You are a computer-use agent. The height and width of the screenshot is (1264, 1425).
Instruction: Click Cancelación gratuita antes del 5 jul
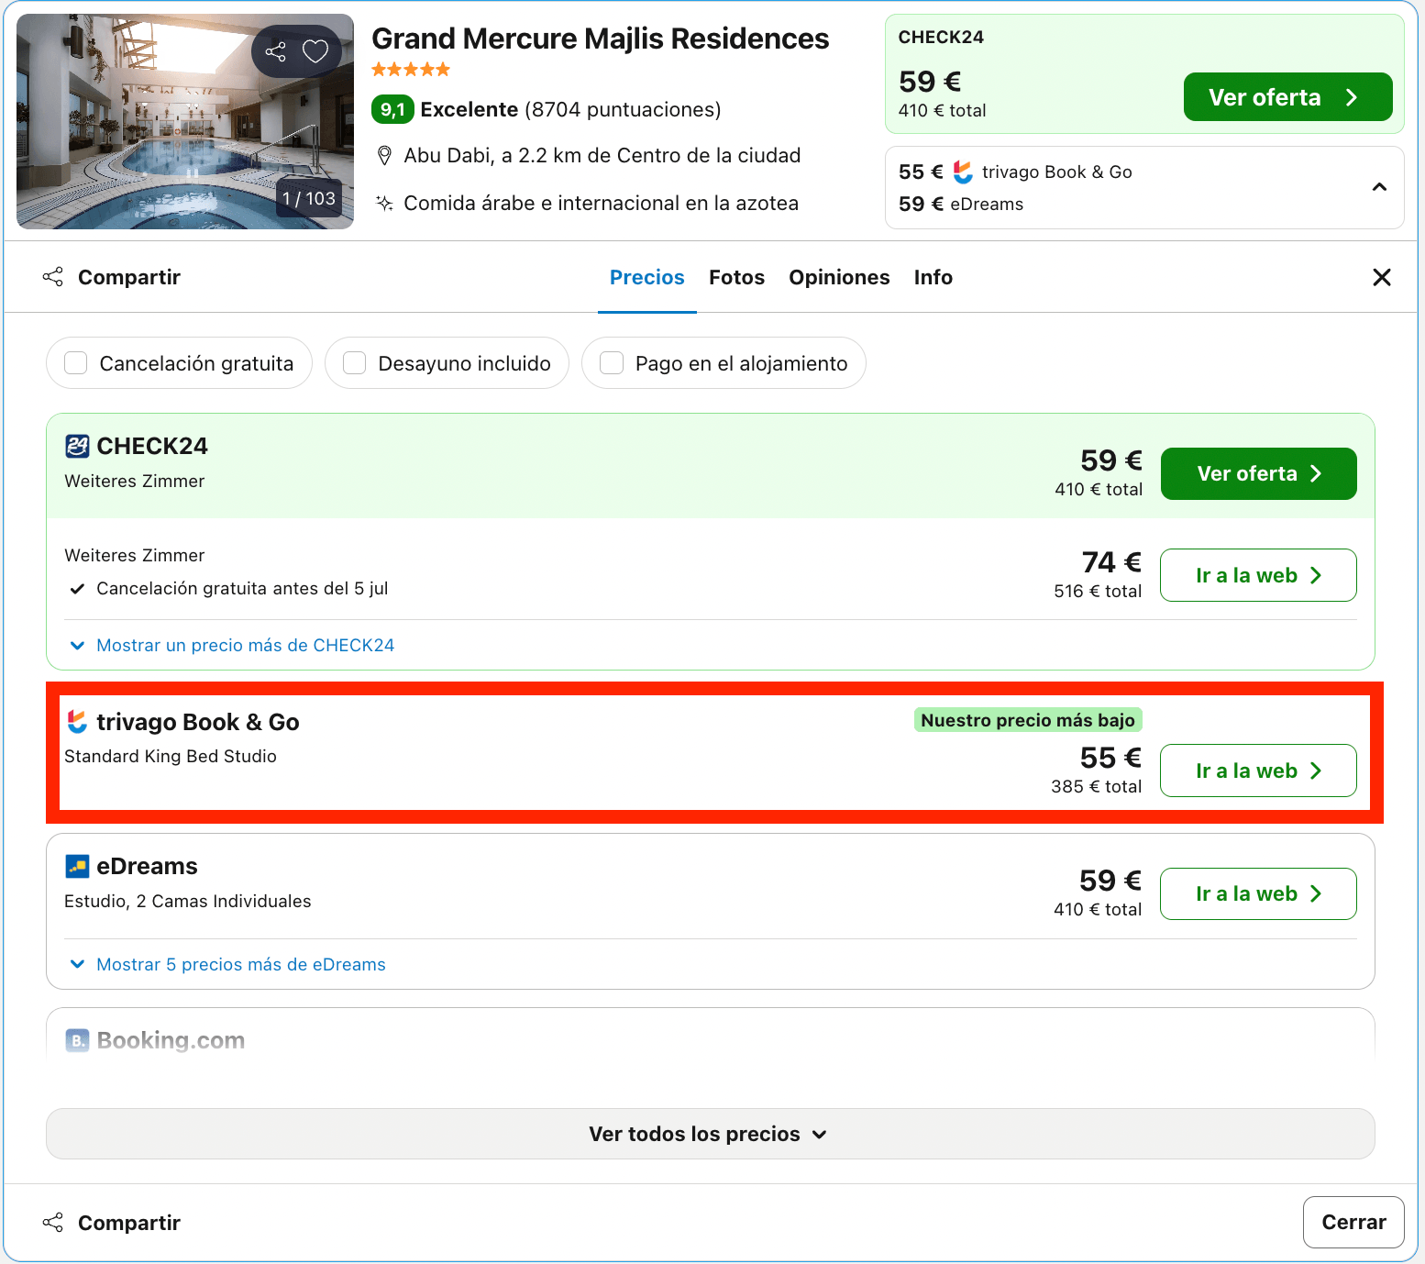[x=242, y=588]
